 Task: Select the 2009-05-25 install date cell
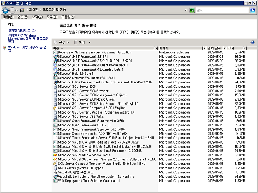pos(215,172)
